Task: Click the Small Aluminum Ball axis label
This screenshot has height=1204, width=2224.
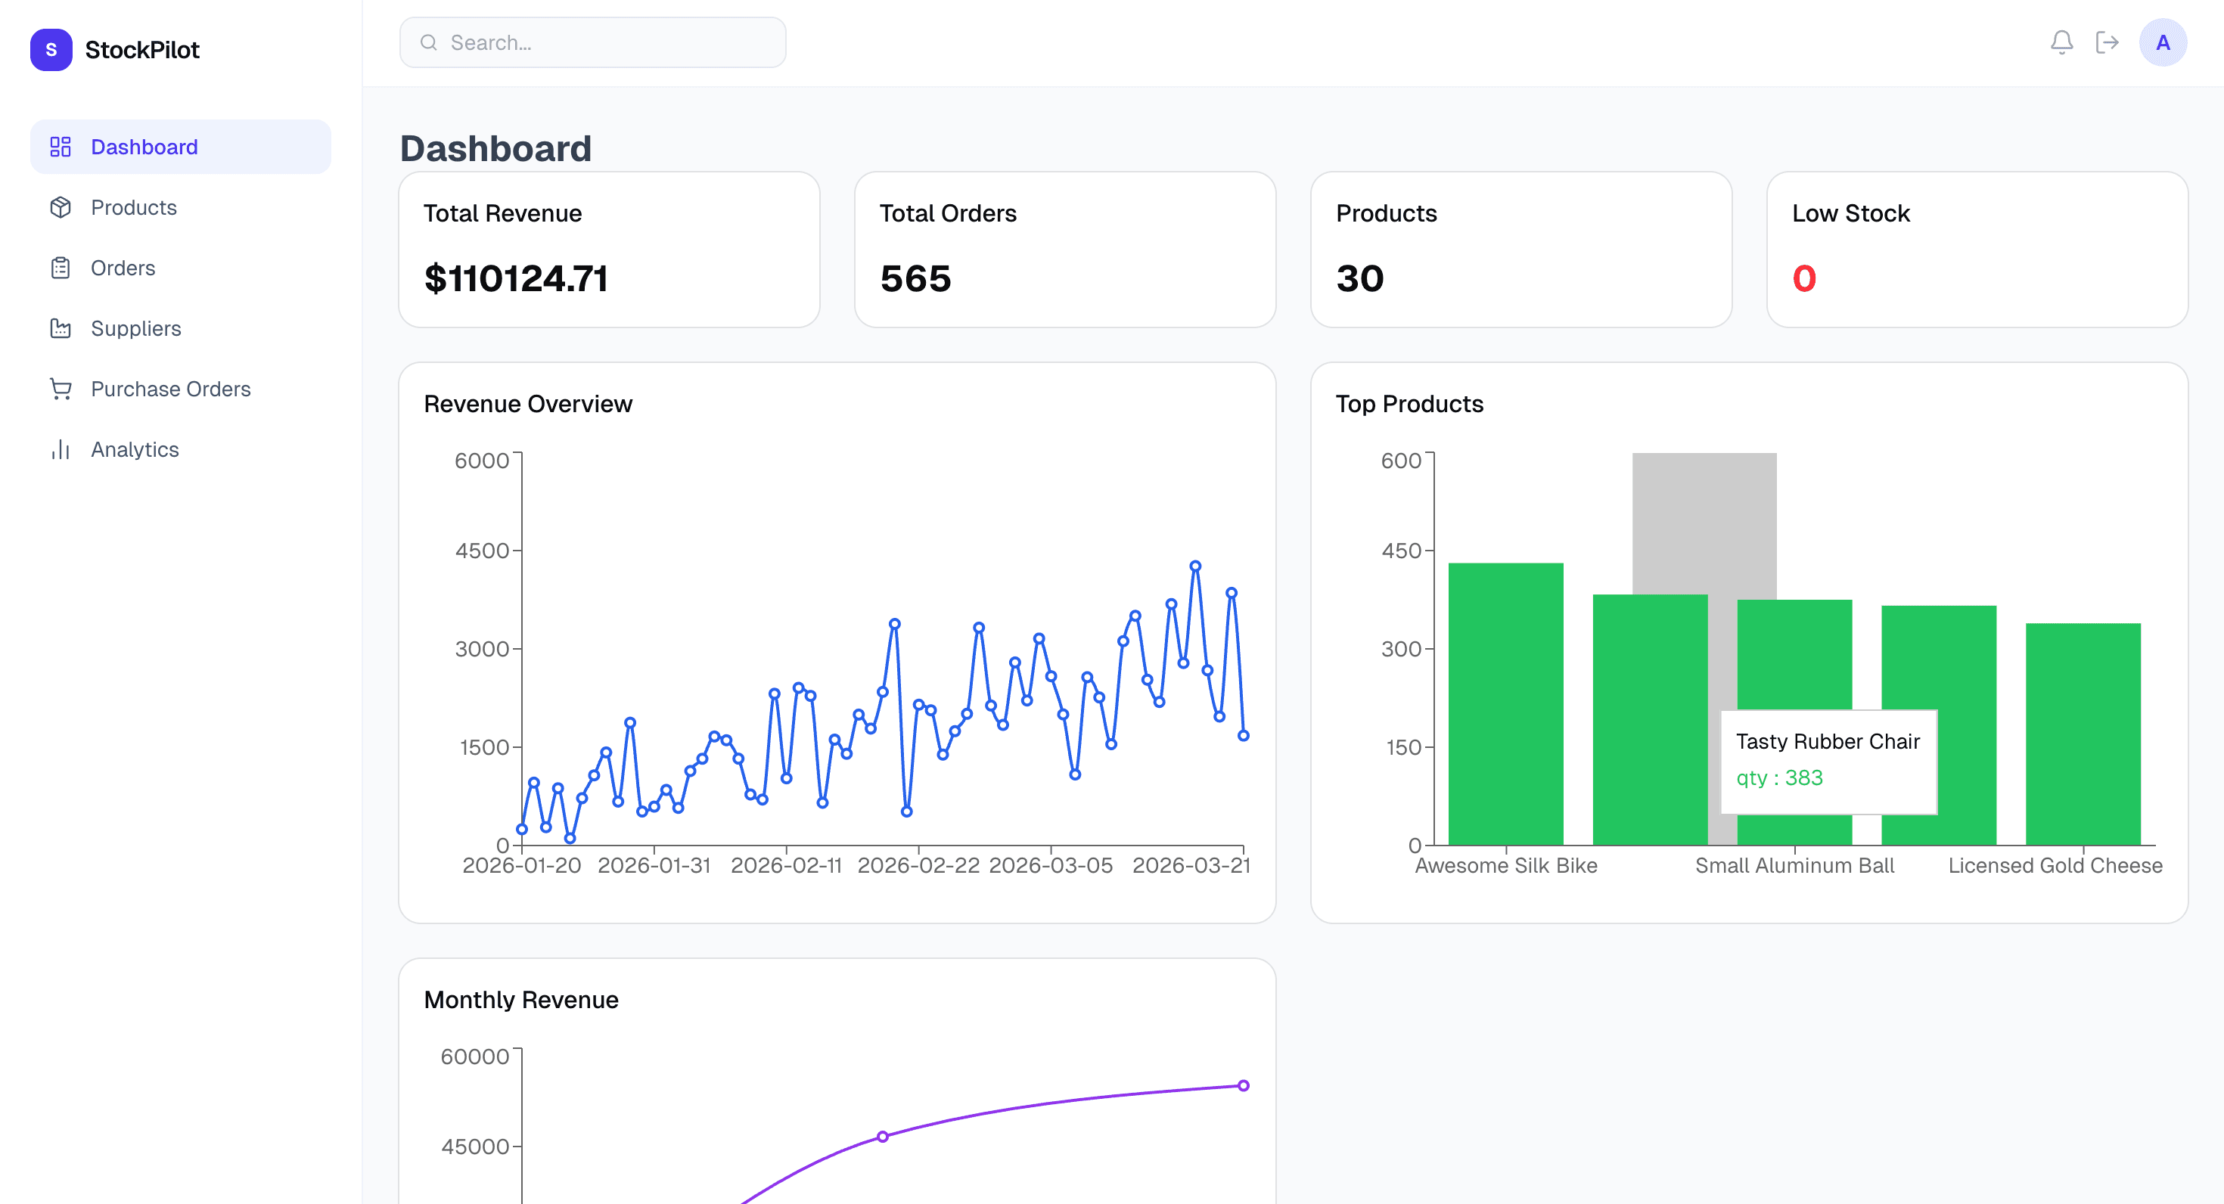Action: pyautogui.click(x=1794, y=866)
